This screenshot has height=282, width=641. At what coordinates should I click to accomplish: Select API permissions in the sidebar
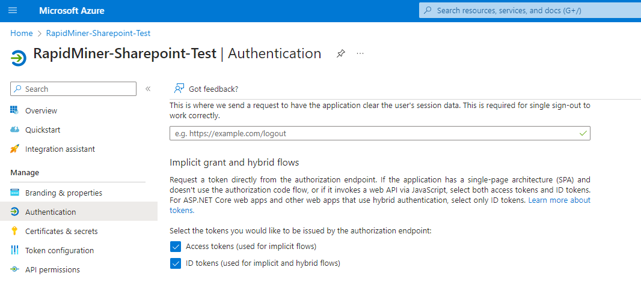click(x=52, y=269)
